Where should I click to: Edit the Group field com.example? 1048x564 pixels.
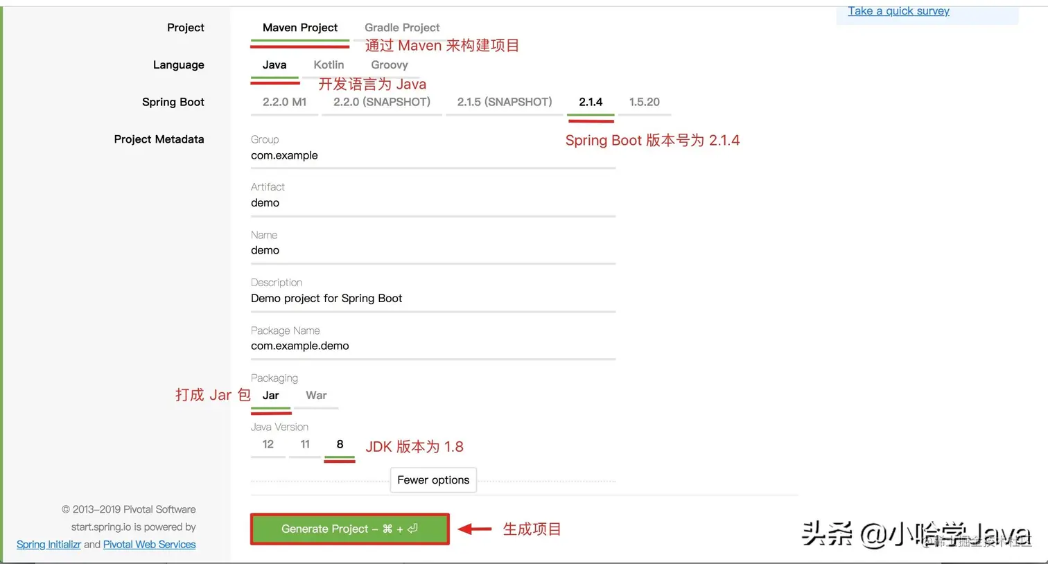[433, 156]
